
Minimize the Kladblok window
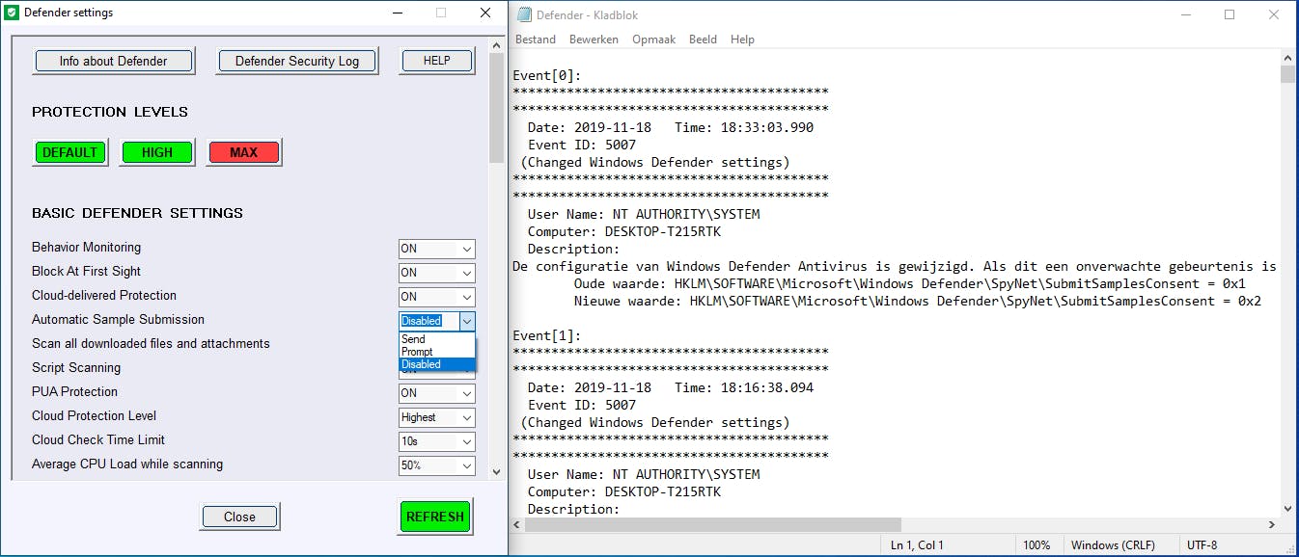(1185, 14)
